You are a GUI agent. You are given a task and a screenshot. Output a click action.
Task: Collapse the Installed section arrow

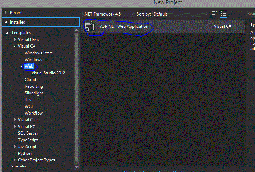point(6,22)
